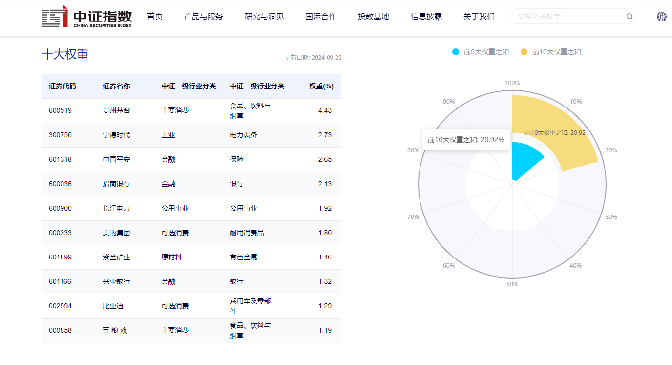
Task: Select the 贵州茅台 name cell
Action: click(x=116, y=110)
